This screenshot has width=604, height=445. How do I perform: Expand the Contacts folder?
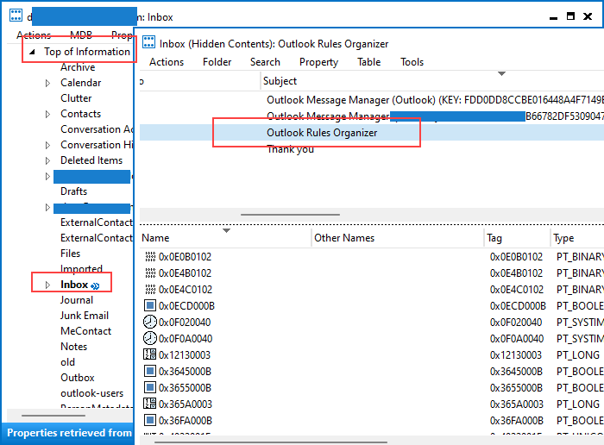pos(47,115)
